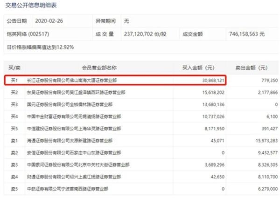
Task: Select the 买1 row label
Action: click(14, 81)
